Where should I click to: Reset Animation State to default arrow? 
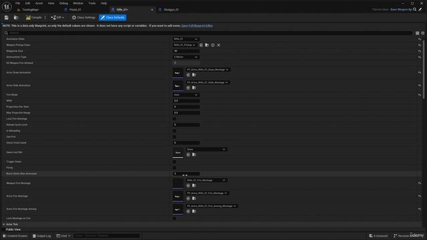420,39
